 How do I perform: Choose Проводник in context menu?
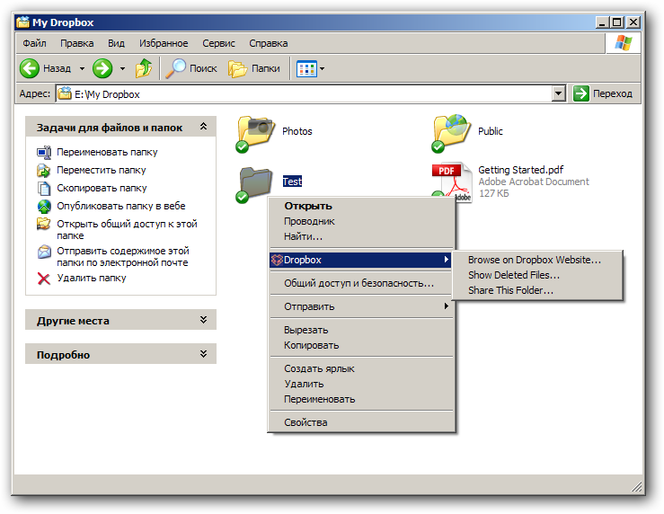coord(361,221)
